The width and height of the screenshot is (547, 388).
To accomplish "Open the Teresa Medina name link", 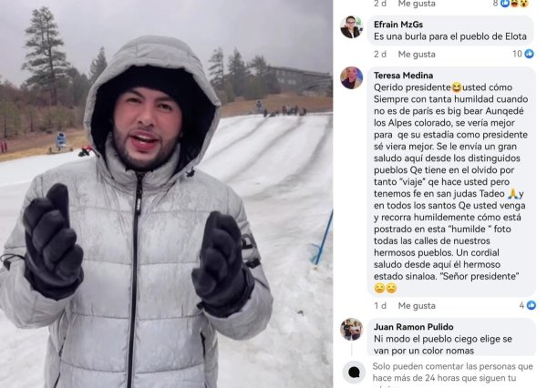I will tap(403, 76).
